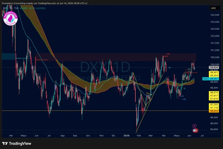223x149 pixels.
Task: Click the 101,000 price scale value
Action: coord(215,50)
